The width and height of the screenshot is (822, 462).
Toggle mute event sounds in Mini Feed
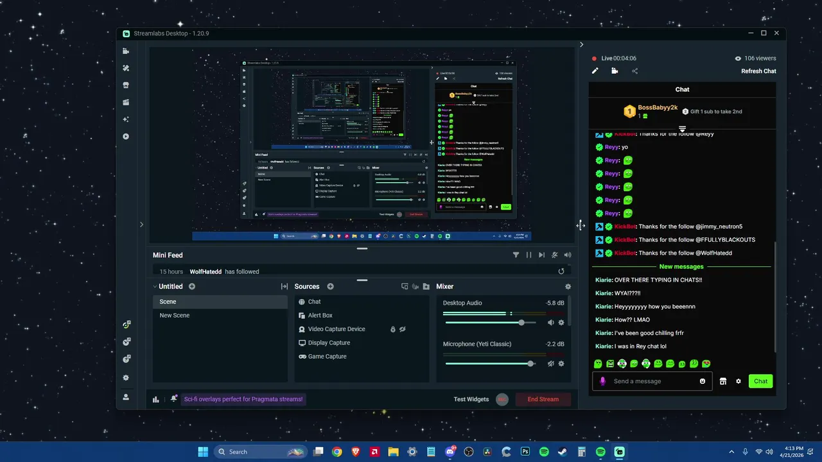pyautogui.click(x=555, y=255)
